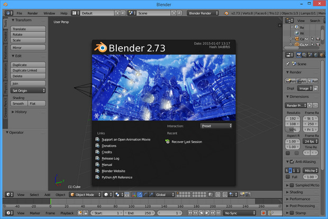The image size is (328, 219).
Task: Click the add screen layout plus button
Action: tap(117, 13)
